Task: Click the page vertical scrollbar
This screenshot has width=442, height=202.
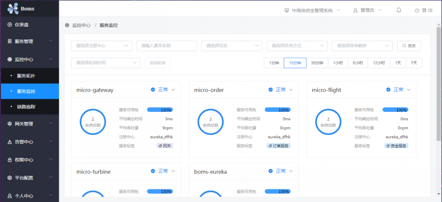Action: pos(439,84)
